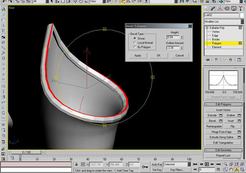246x173 pixels.
Task: Toggle Auto Key animation mode
Action: (x=157, y=164)
